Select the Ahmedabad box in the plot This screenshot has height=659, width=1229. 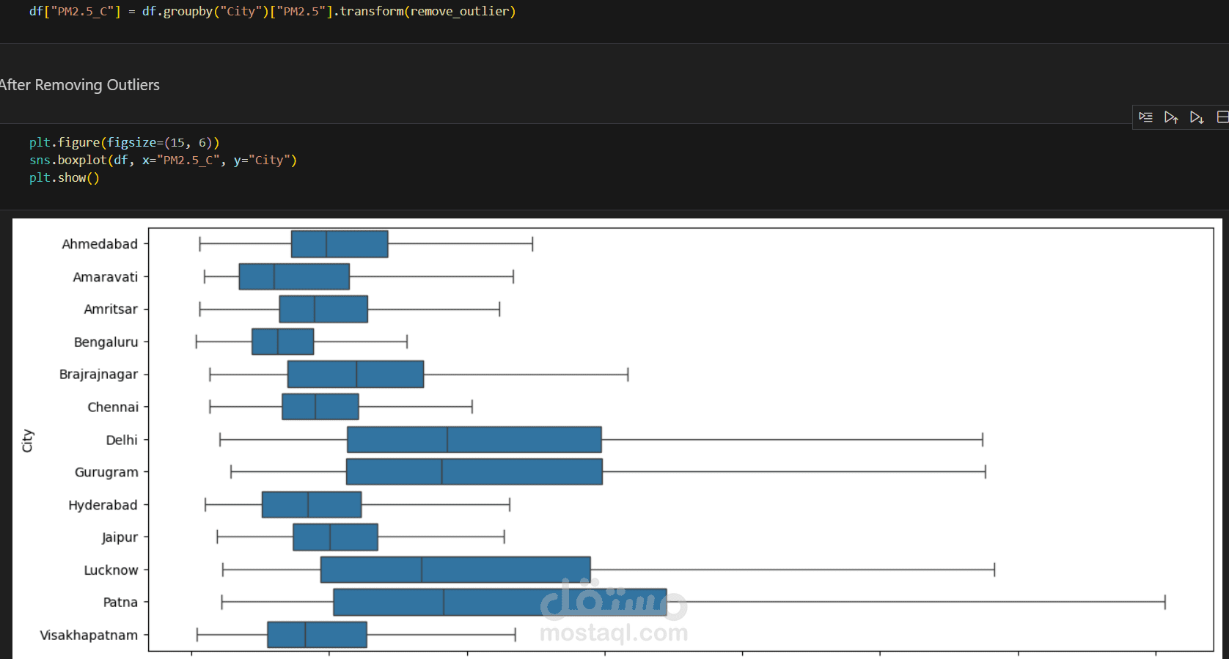[340, 243]
